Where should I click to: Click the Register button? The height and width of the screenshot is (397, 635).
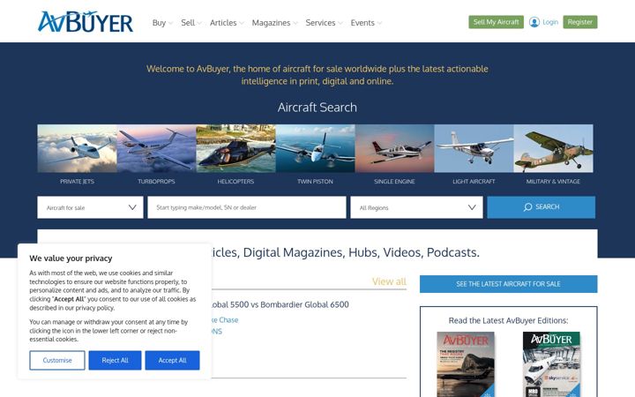point(580,22)
